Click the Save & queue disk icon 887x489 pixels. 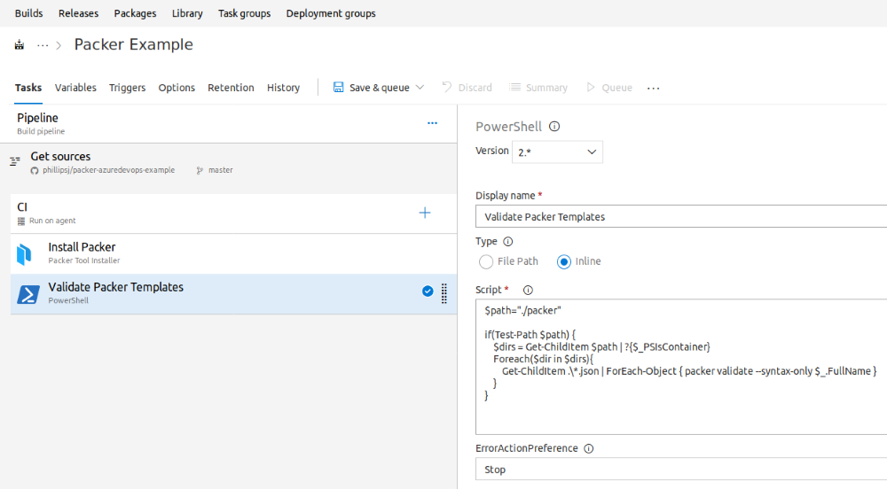[338, 87]
